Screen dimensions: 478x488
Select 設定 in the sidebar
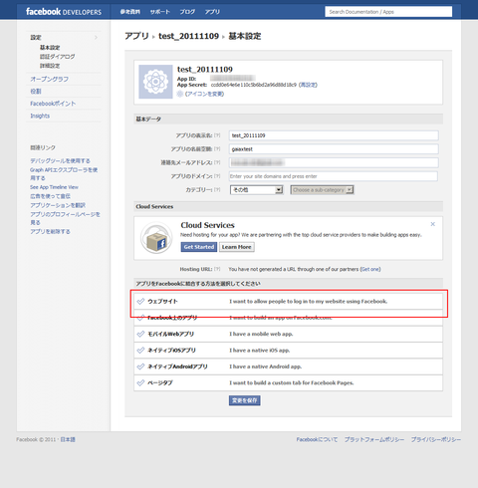(x=36, y=37)
